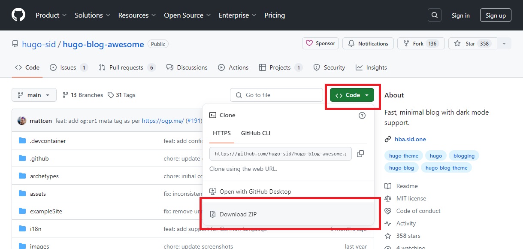Viewport: 523px width, 249px height.
Task: Expand the Open Source menu
Action: point(187,15)
